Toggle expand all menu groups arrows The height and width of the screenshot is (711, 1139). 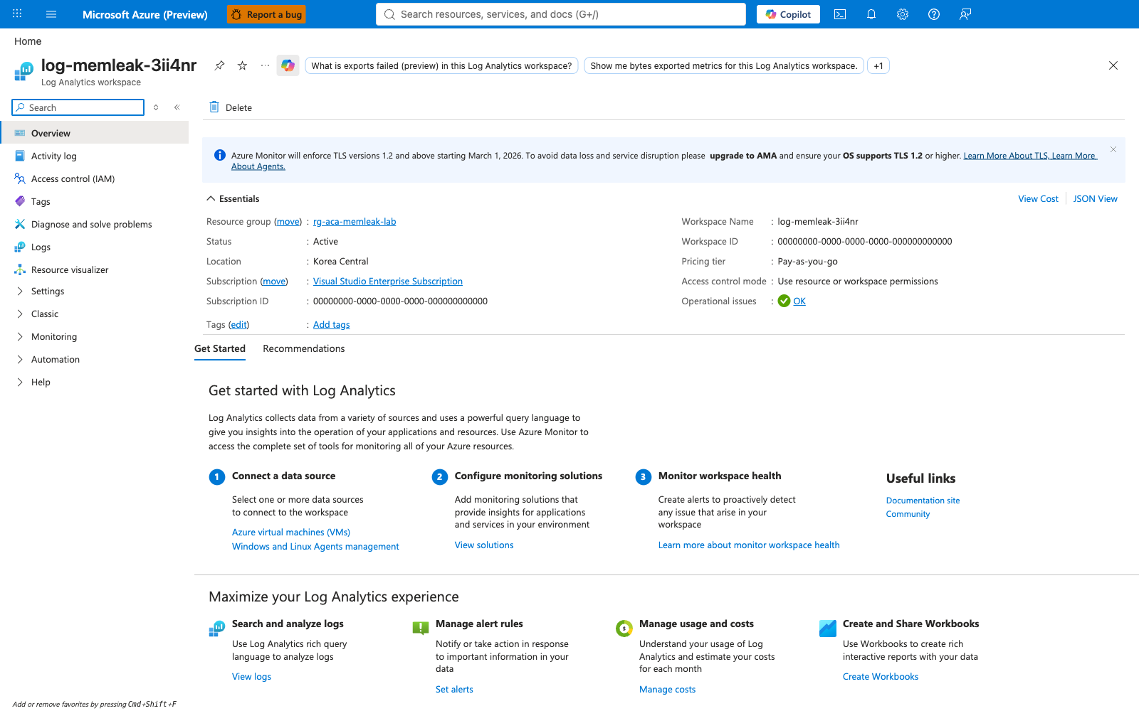click(x=156, y=107)
